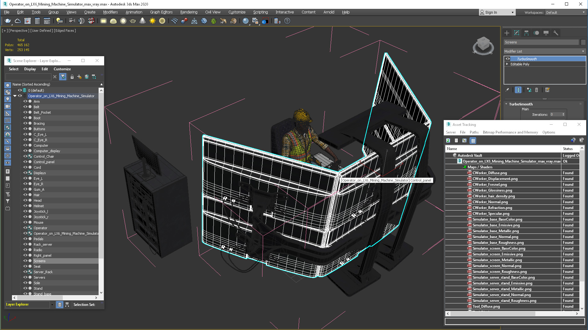The height and width of the screenshot is (330, 588).
Task: Open Bitmap Performance and Memory menu
Action: 510,132
